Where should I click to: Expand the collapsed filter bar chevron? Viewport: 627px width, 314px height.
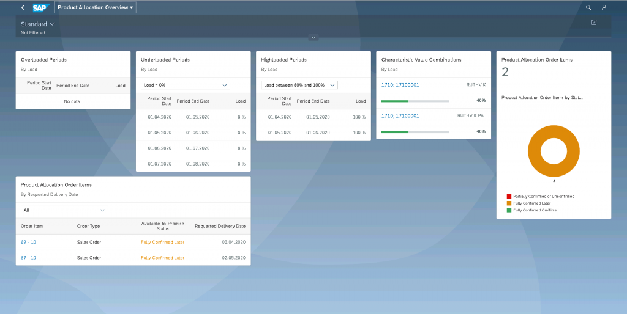313,38
